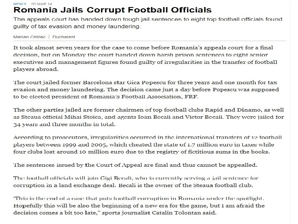Click the words 'Football Association, FRF'
Screen dimensions: 298x224
coord(180,96)
